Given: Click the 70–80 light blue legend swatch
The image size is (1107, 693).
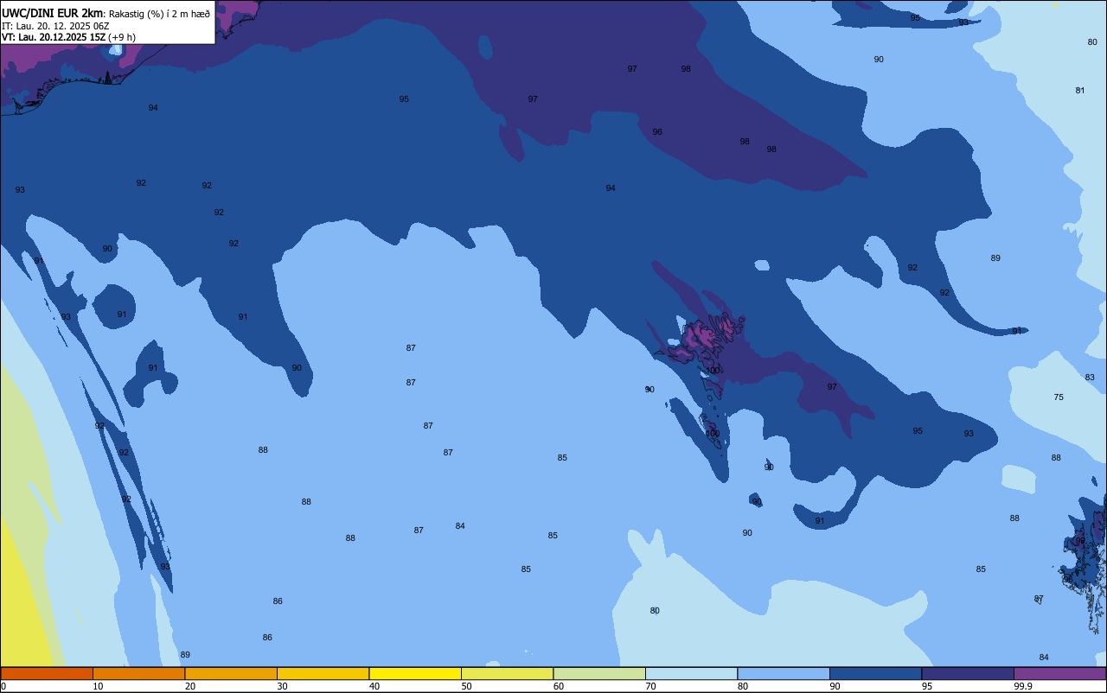Looking at the screenshot, I should pos(691,673).
